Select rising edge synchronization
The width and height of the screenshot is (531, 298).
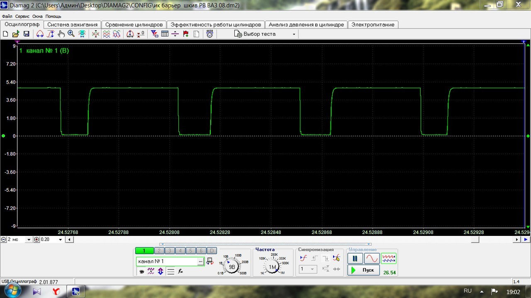pos(314,258)
